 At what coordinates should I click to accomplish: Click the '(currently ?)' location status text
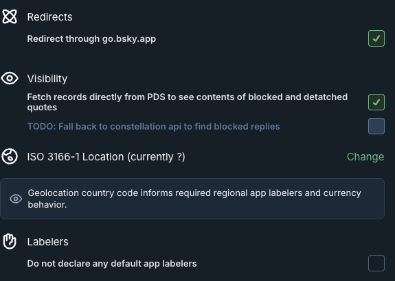(x=156, y=156)
